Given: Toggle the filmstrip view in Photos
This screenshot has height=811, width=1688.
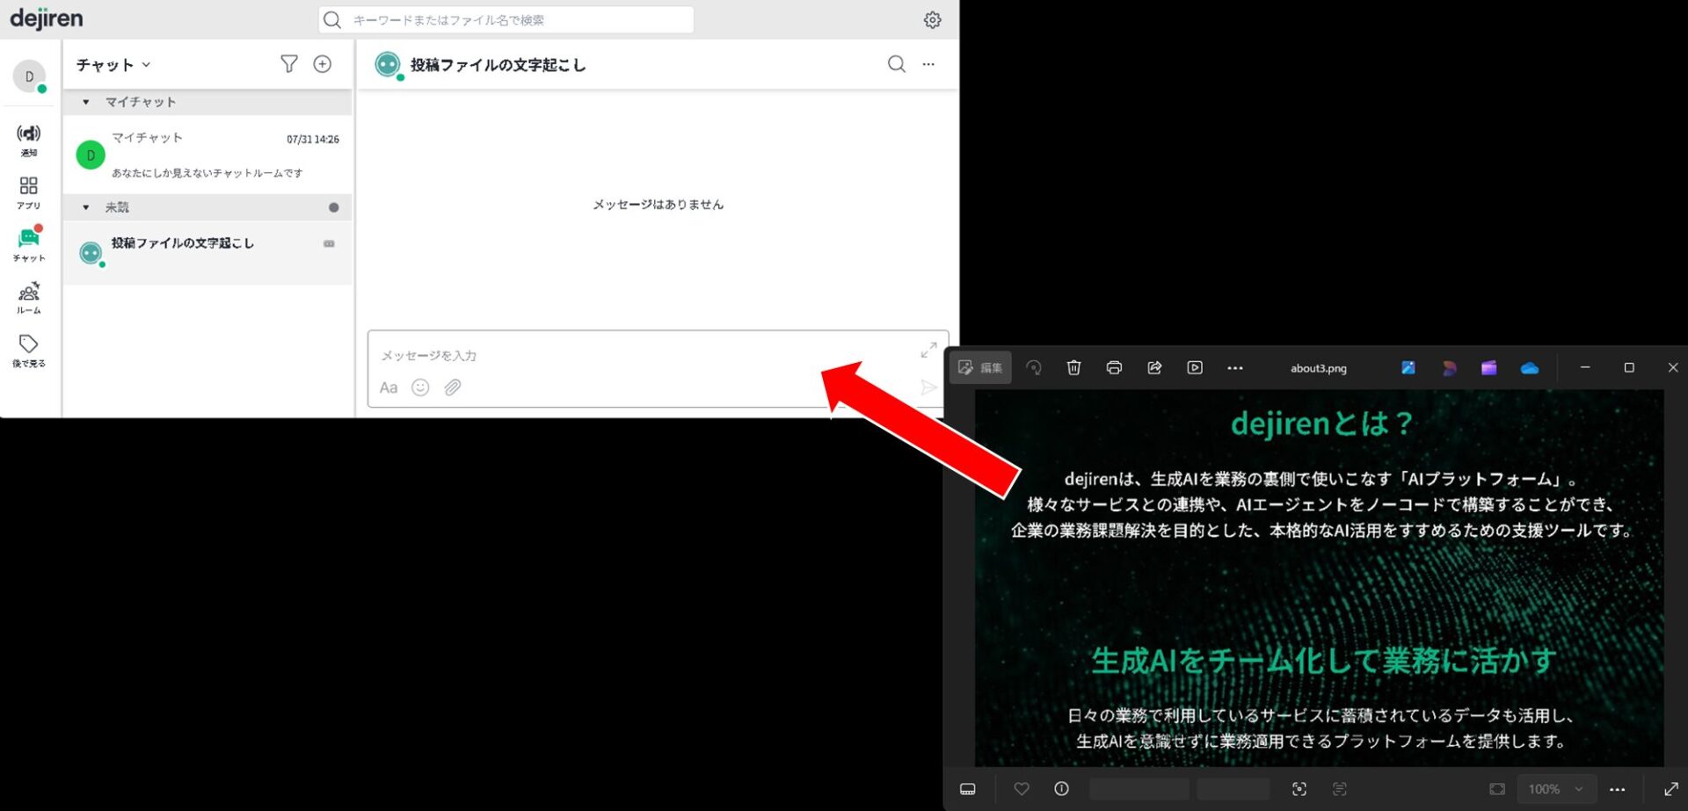Looking at the screenshot, I should (968, 789).
